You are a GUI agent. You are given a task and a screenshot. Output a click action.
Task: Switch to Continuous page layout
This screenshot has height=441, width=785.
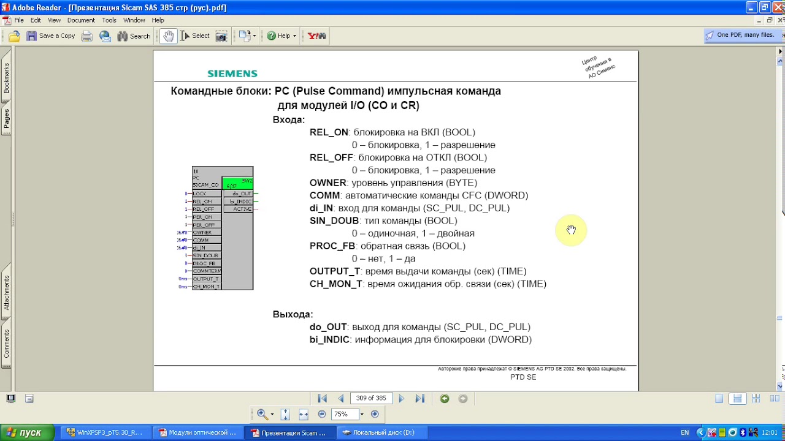[738, 399]
